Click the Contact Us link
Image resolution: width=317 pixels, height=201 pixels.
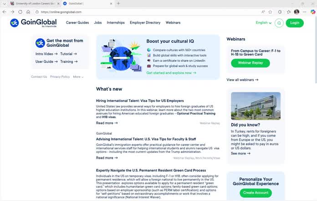point(39,77)
